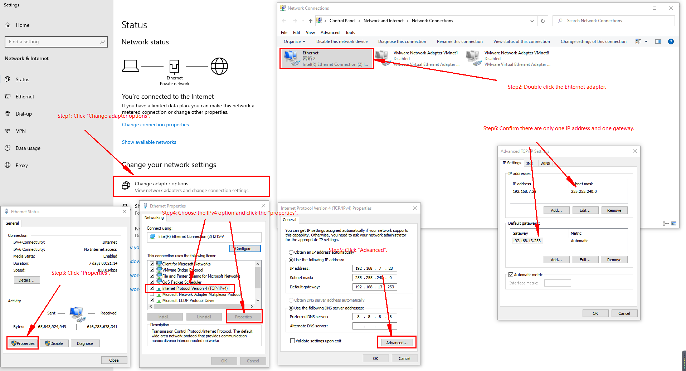Open the Dial-up icon in sidebar
This screenshot has width=686, height=371.
(x=8, y=113)
